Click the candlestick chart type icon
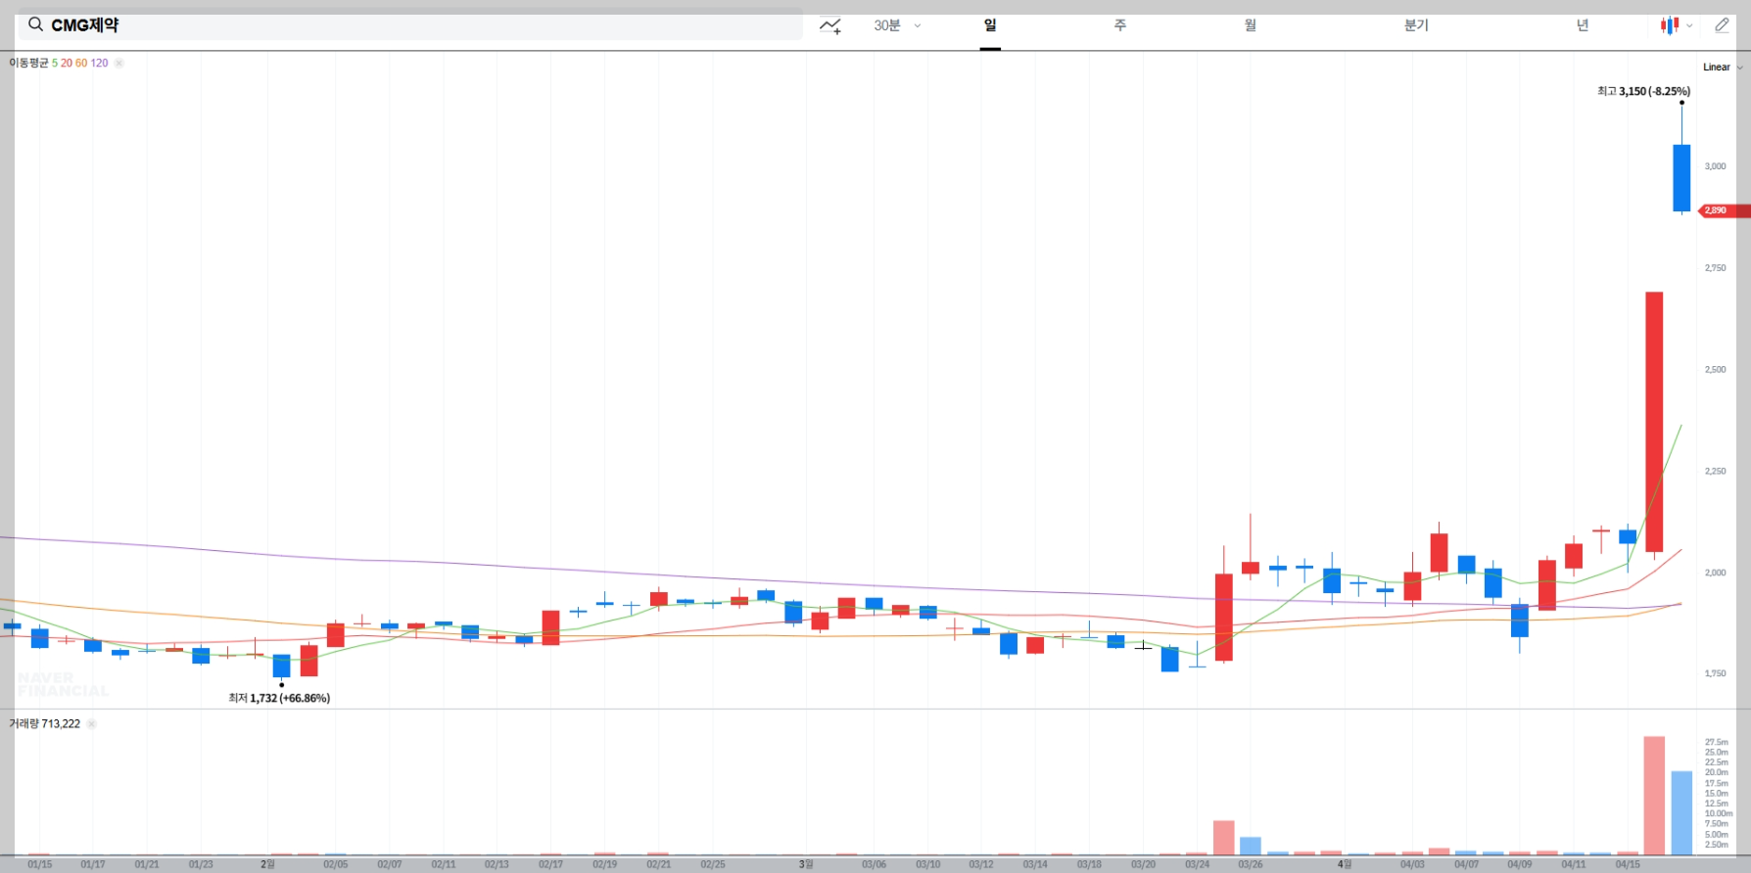The image size is (1751, 873). pyautogui.click(x=1670, y=25)
